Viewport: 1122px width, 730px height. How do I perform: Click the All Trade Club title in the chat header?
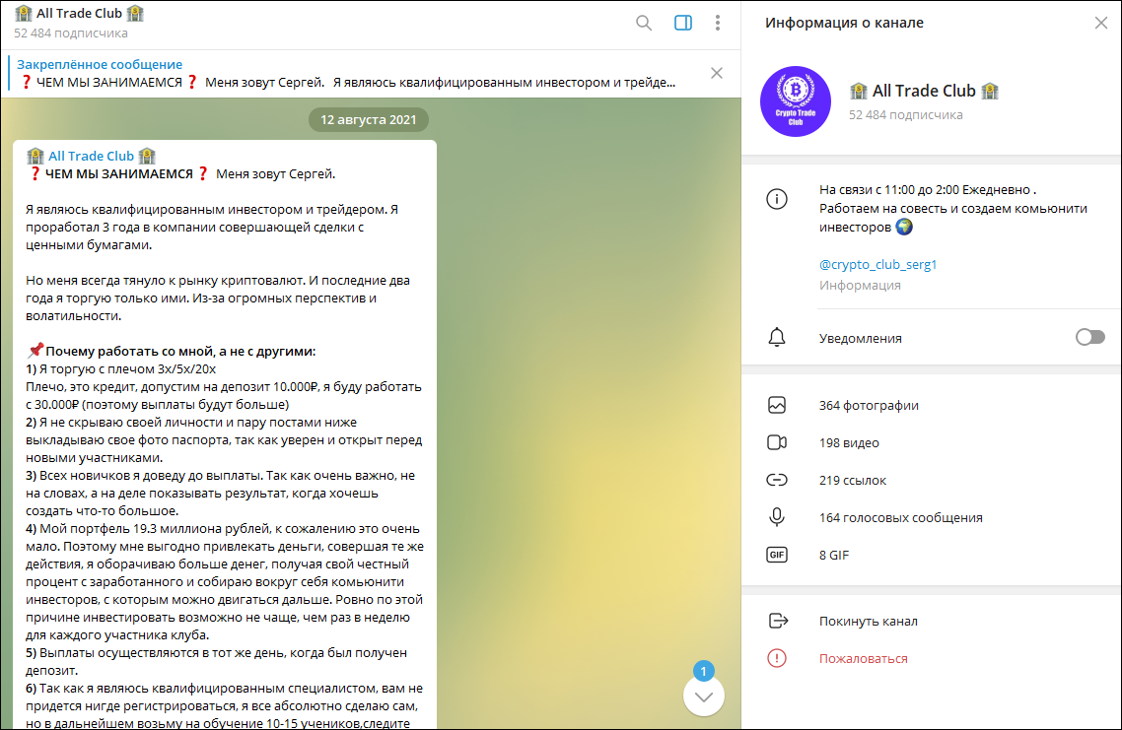pyautogui.click(x=80, y=14)
